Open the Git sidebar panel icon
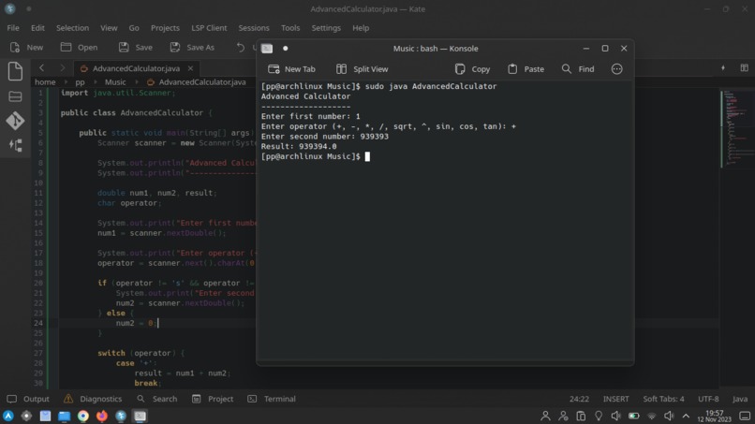755x424 pixels. point(15,121)
